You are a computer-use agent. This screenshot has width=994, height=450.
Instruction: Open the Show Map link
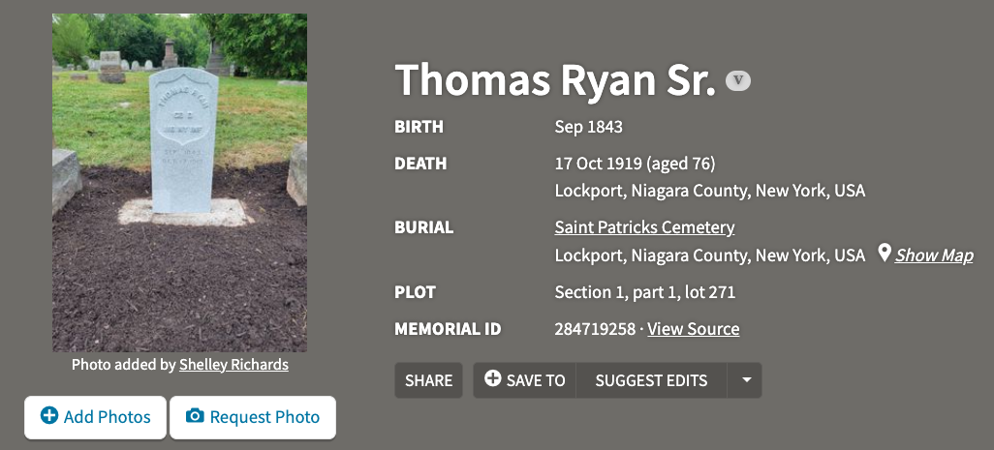[x=934, y=255]
